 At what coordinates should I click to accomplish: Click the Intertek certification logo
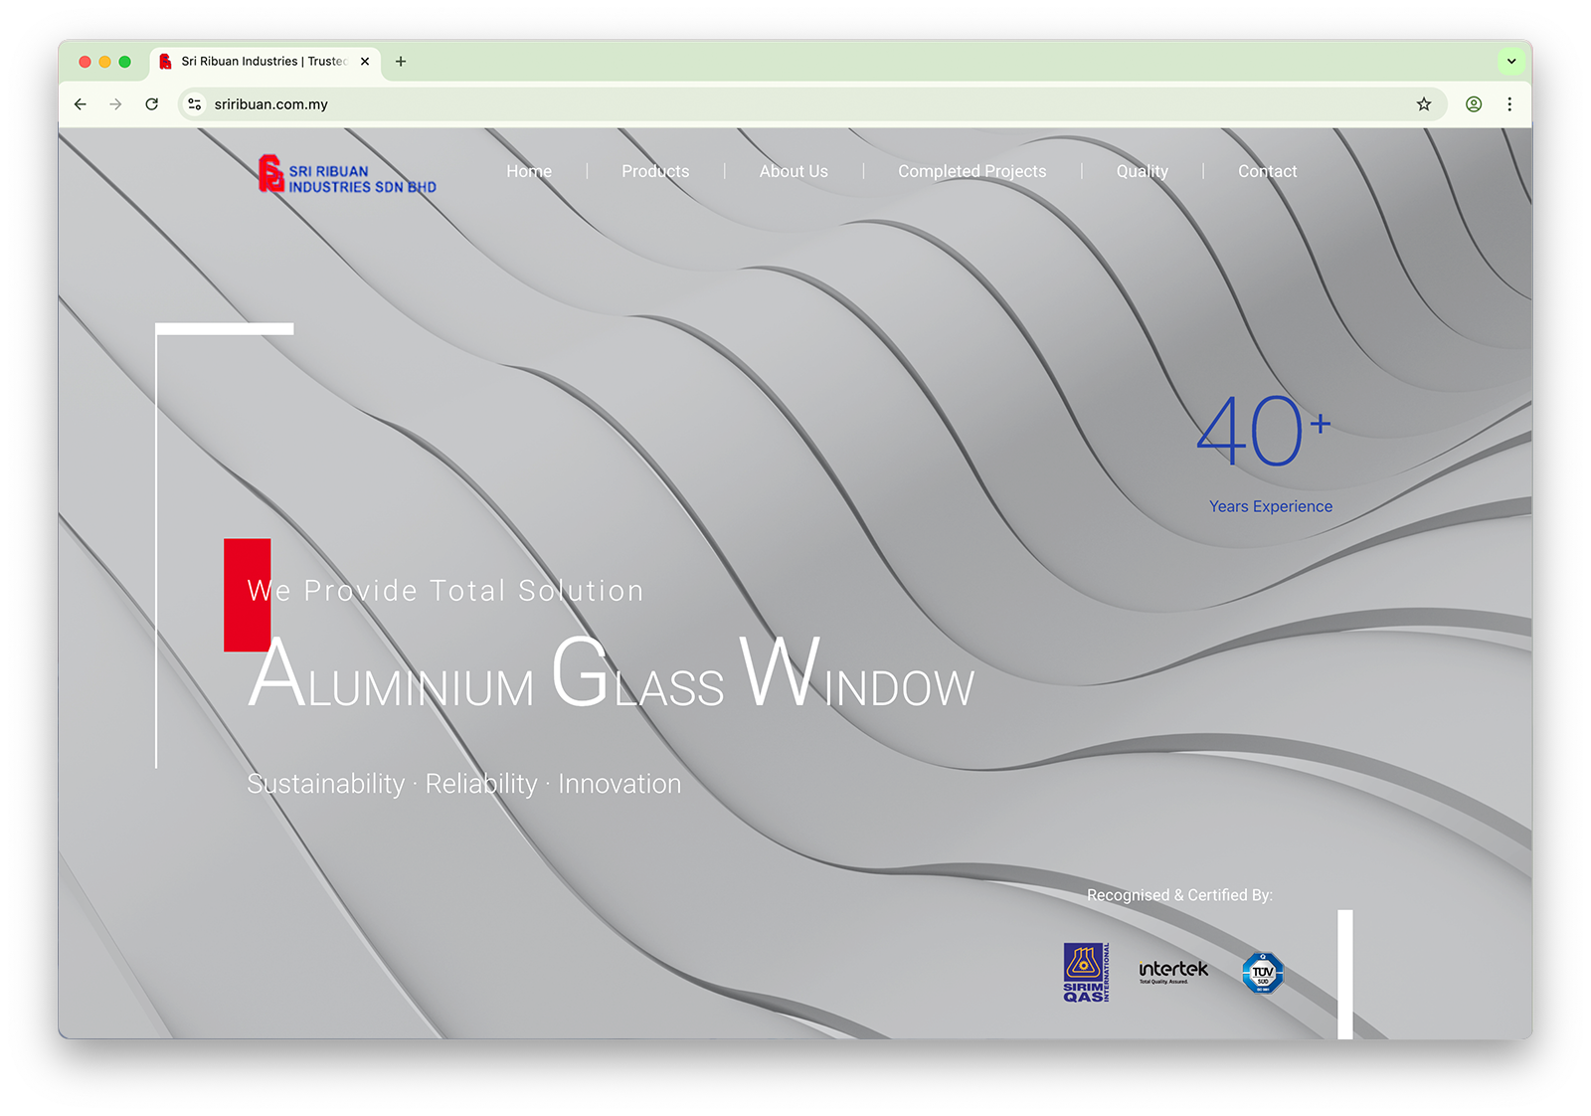1173,971
